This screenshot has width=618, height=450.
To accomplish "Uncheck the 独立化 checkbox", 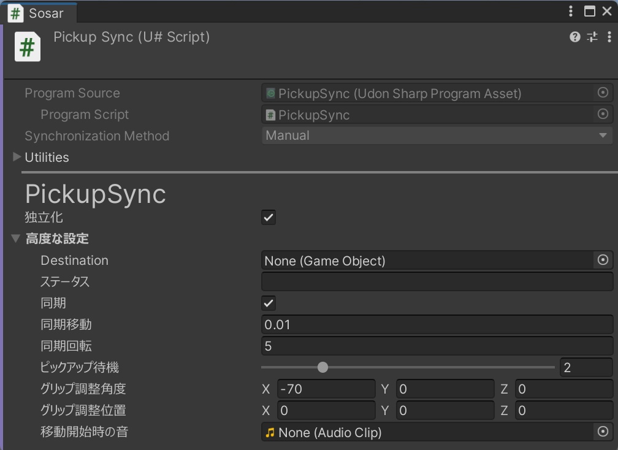I will [268, 217].
